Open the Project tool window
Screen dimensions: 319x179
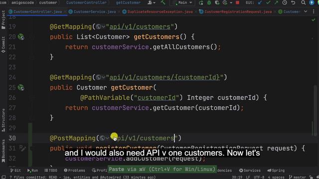3,20
